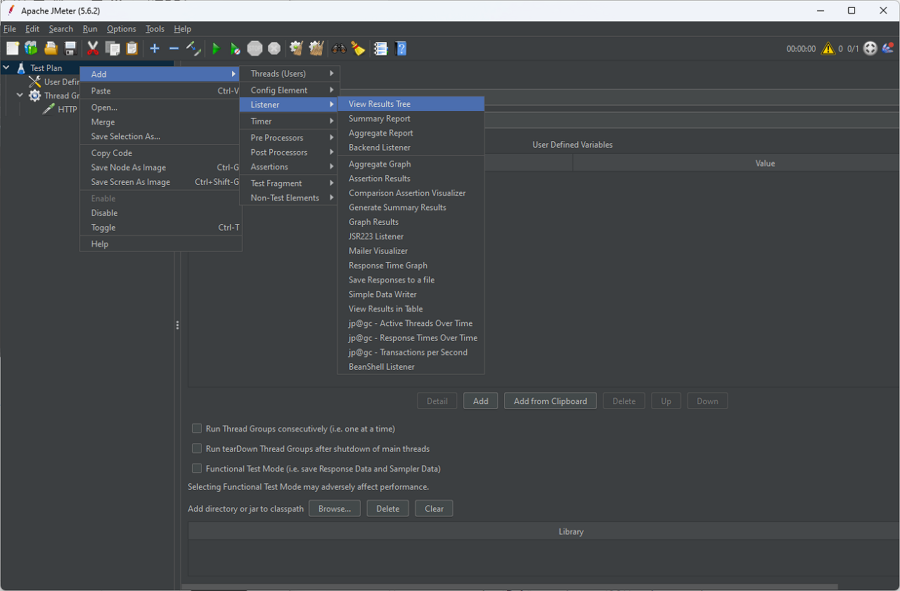Collapse the Test Plan tree node
Screen dimensions: 900x591
[6, 68]
